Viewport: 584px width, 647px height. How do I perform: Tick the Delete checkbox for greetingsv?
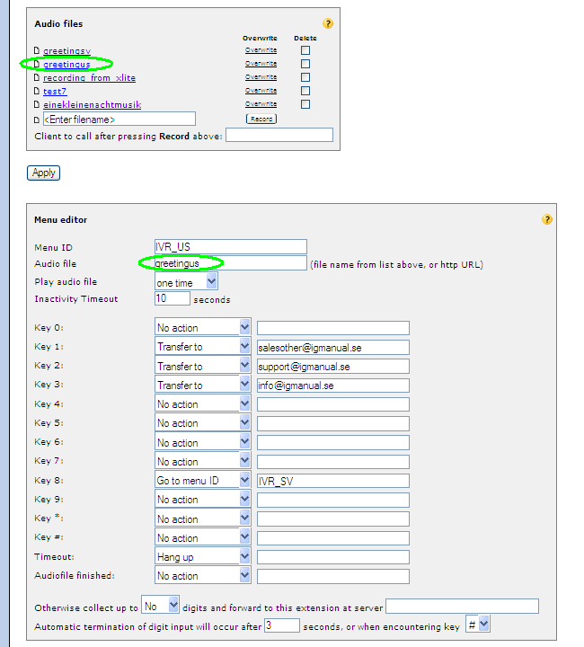point(305,50)
